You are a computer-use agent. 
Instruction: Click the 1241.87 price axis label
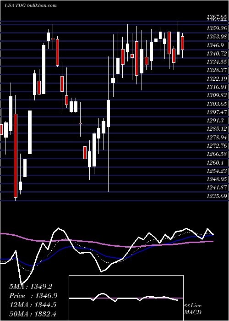click(217, 188)
